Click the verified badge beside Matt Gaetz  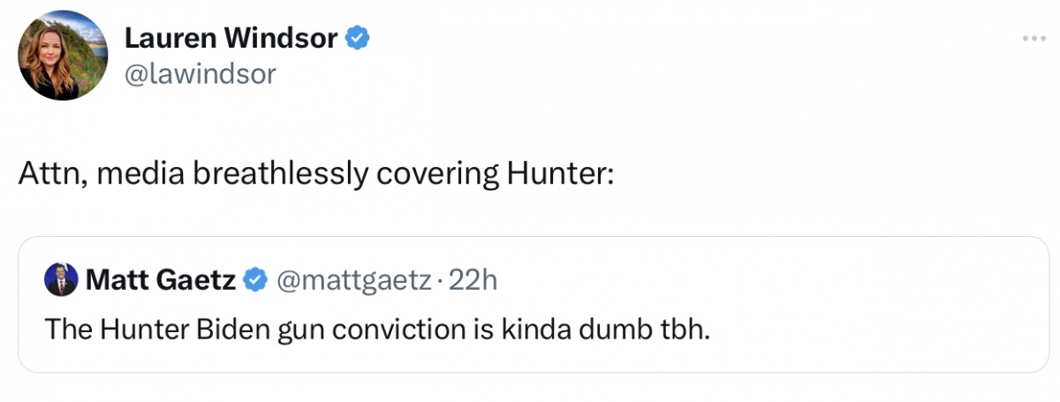click(x=256, y=280)
